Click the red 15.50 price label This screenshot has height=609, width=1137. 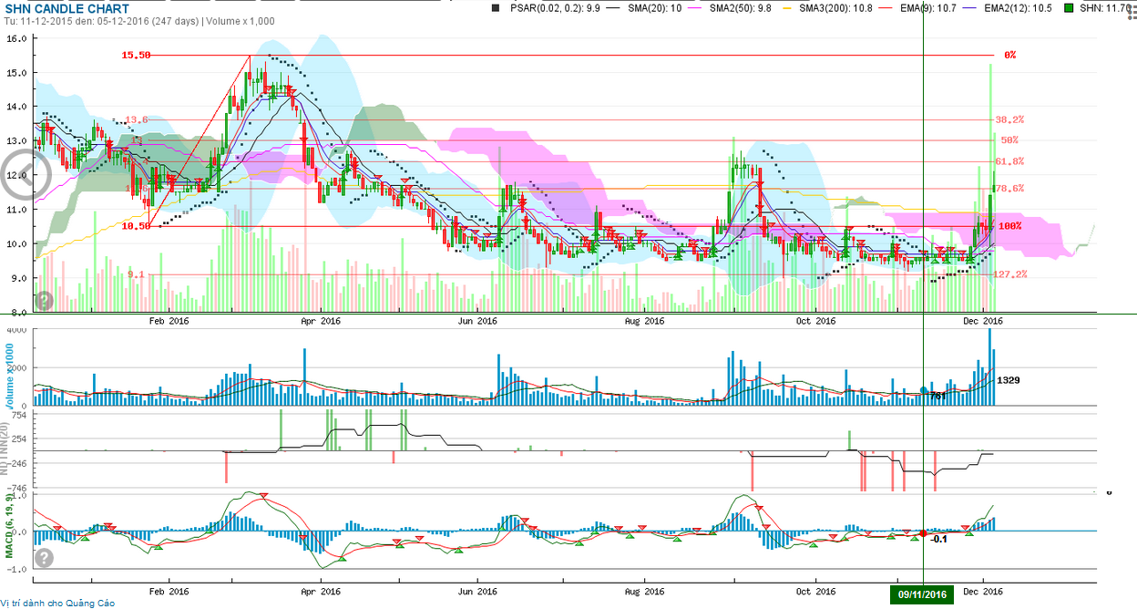coord(136,56)
